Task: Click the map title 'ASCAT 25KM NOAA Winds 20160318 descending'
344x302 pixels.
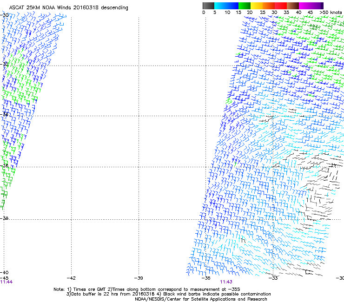Action: pyautogui.click(x=68, y=8)
